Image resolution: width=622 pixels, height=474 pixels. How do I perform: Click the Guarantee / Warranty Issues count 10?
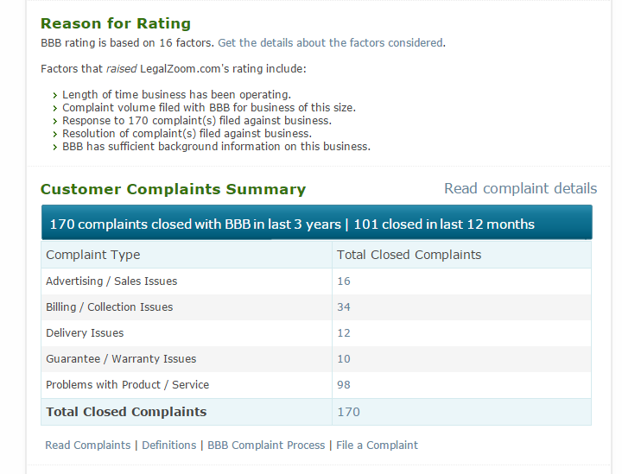click(x=344, y=358)
